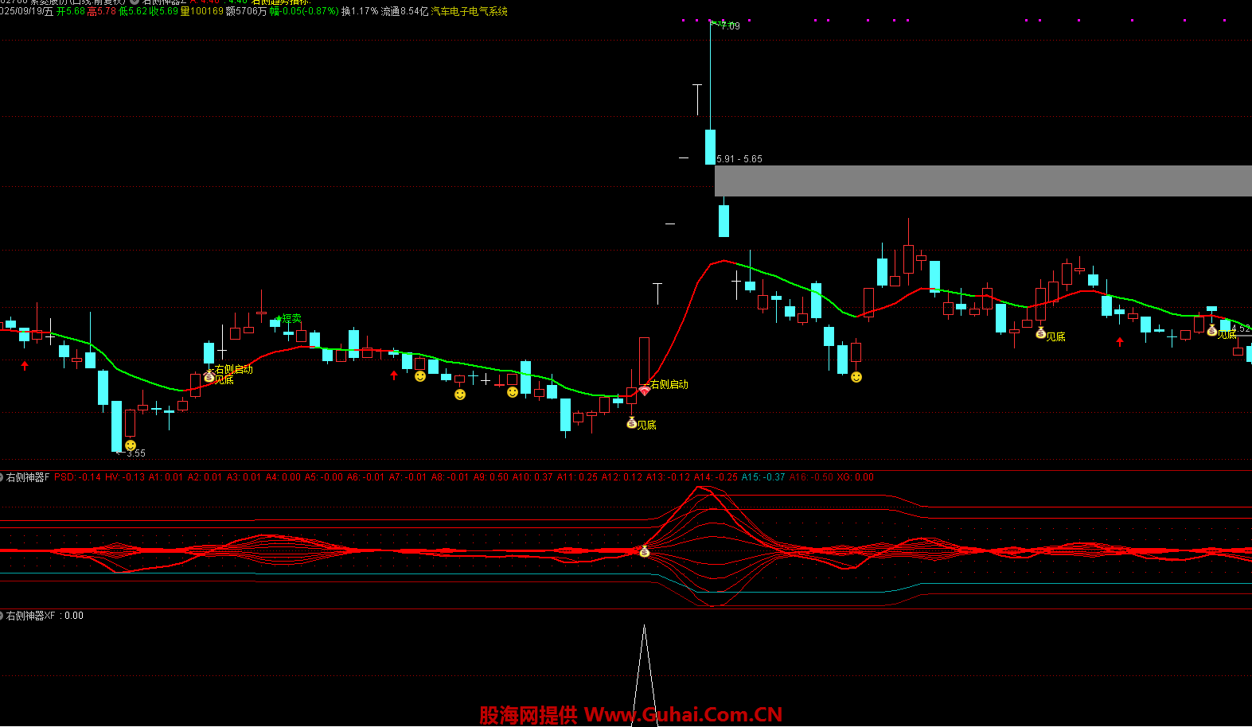Click the turnover rate 换1.17% value

[360, 11]
